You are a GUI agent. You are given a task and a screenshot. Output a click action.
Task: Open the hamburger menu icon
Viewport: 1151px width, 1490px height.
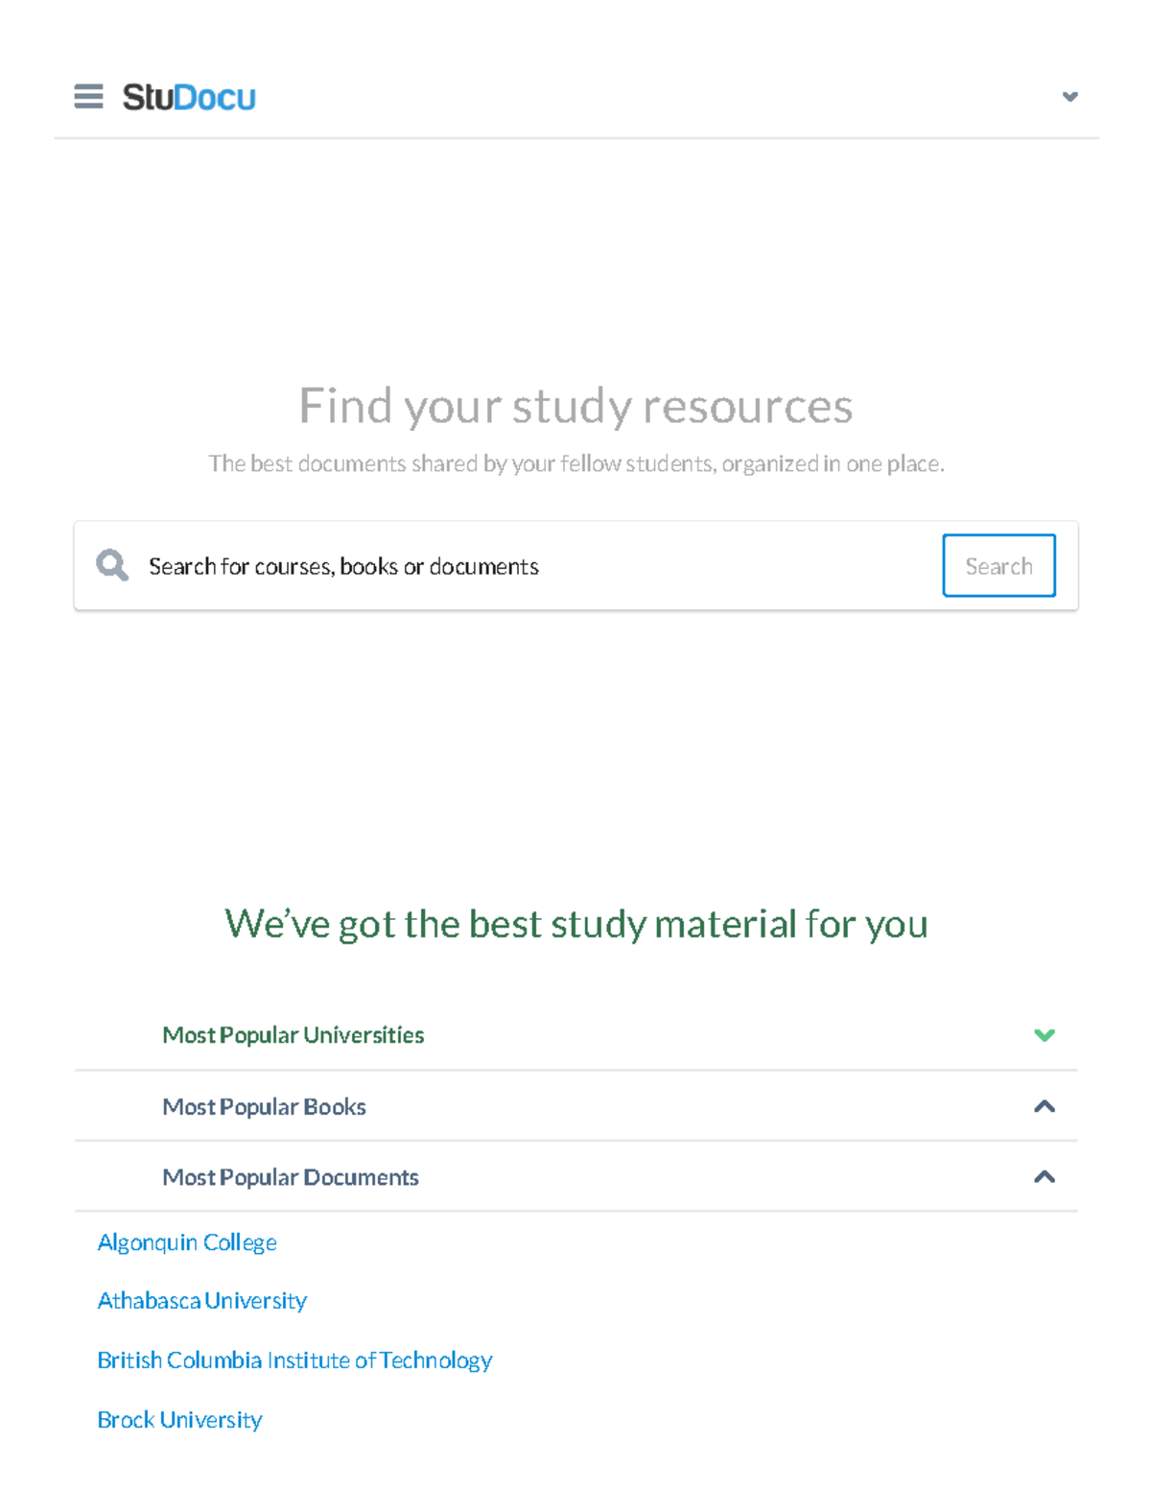(x=88, y=97)
